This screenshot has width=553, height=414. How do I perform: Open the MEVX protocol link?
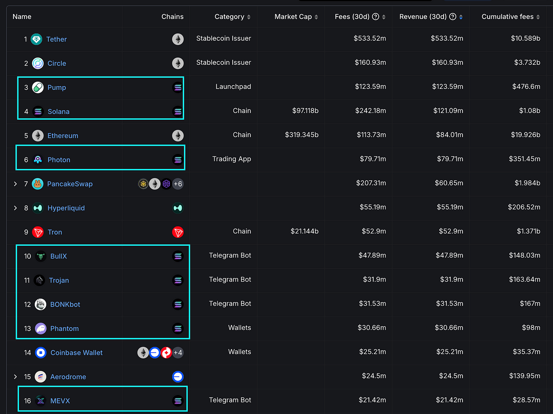pyautogui.click(x=60, y=401)
